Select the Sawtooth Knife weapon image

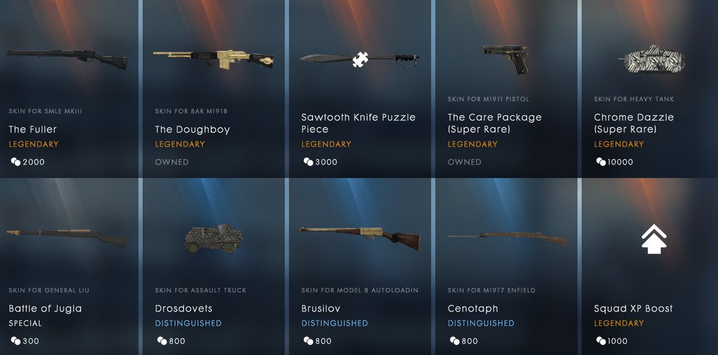click(360, 59)
